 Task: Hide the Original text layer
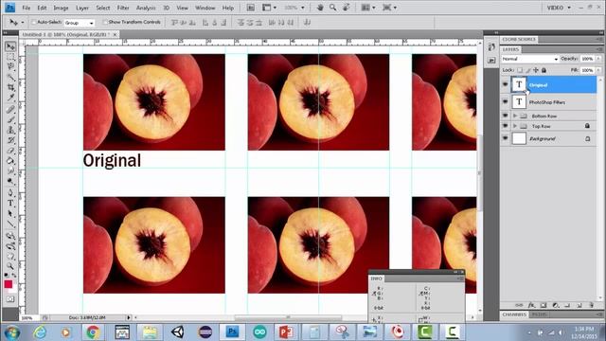click(x=505, y=84)
